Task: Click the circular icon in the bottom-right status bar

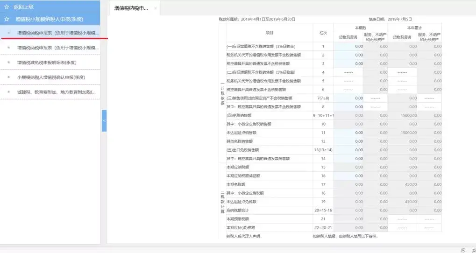Action: [463, 250]
